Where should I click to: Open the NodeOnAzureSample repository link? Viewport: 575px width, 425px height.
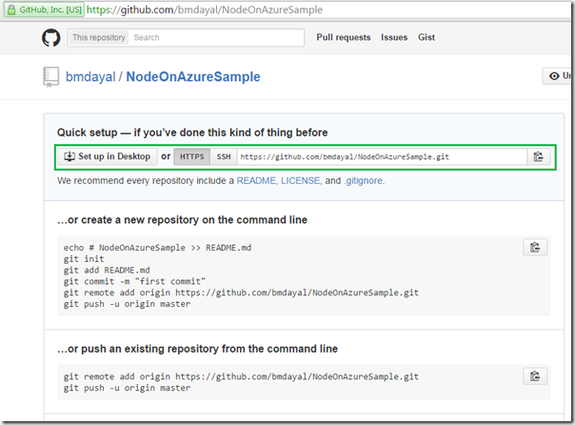[x=193, y=76]
